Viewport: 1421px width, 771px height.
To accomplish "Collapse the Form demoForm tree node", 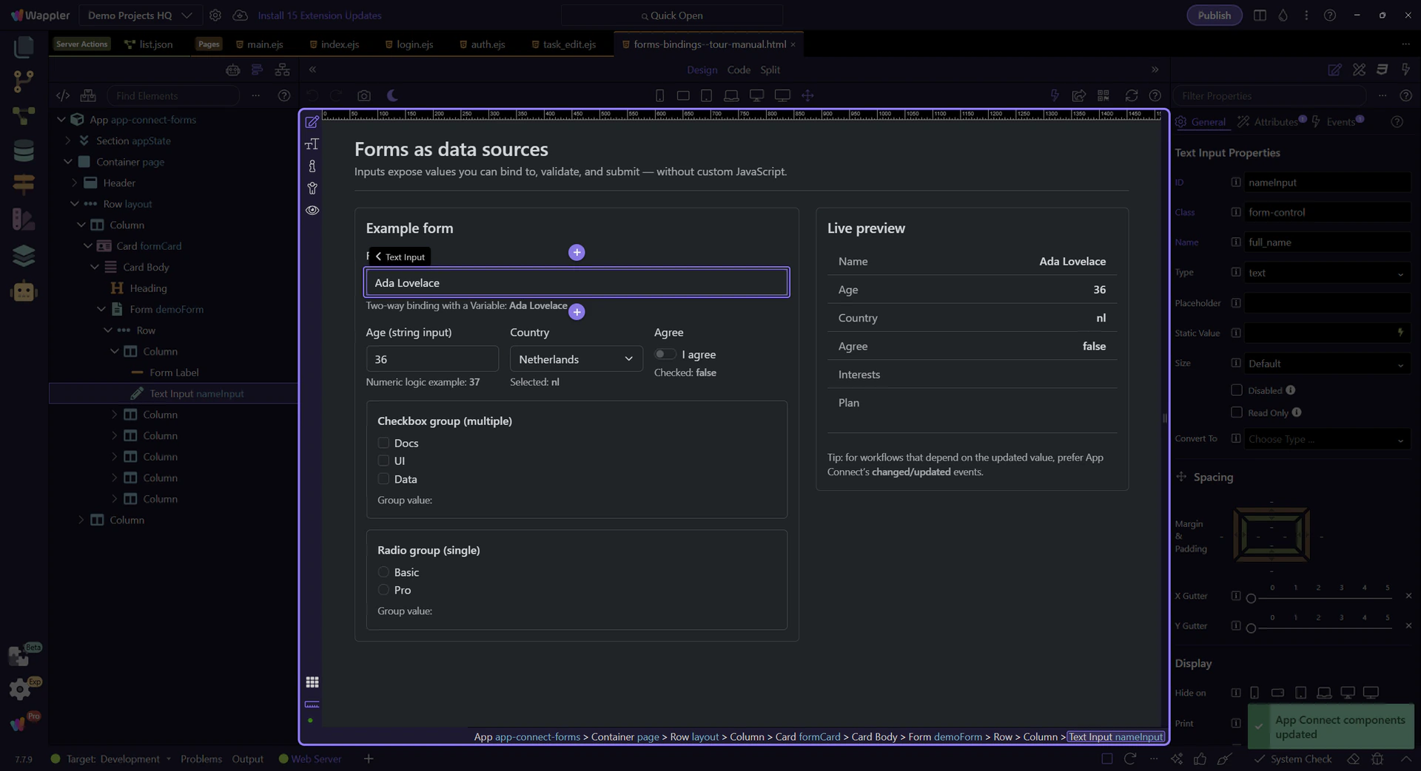I will click(101, 309).
